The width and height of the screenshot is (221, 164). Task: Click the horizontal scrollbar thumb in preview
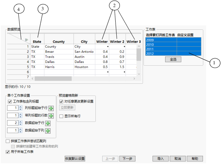[53, 78]
